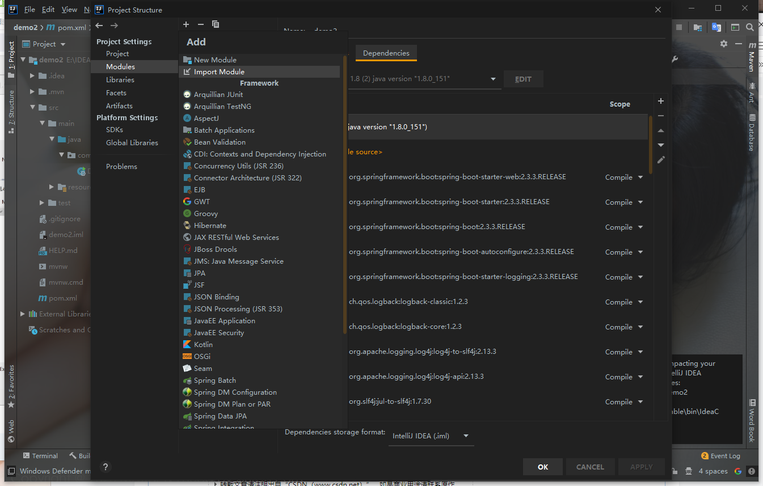The image size is (763, 486).
Task: Move the dependency down with the arrow icon
Action: [661, 145]
